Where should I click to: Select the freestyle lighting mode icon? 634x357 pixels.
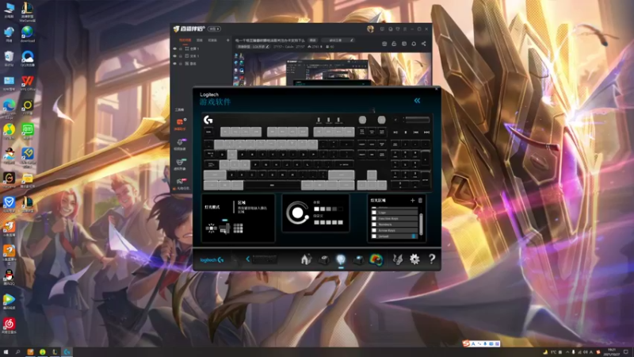pyautogui.click(x=211, y=228)
